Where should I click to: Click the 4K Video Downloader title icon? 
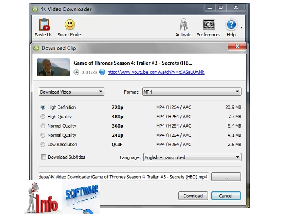click(35, 9)
